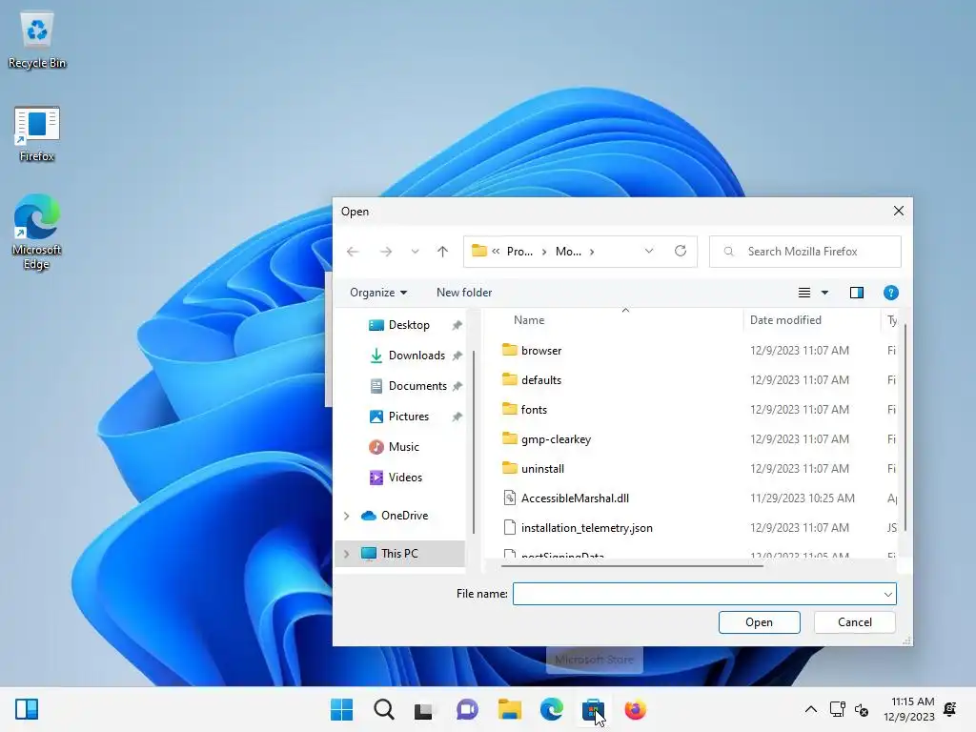Change the view layout icon
This screenshot has width=976, height=732.
(x=804, y=293)
